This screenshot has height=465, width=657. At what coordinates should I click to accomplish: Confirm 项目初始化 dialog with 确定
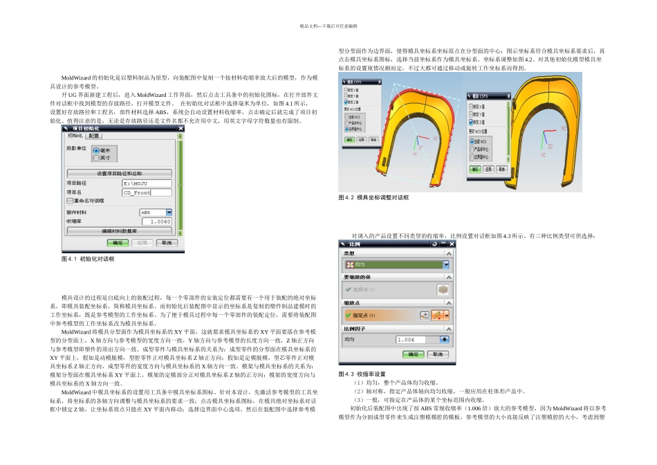coord(118,243)
